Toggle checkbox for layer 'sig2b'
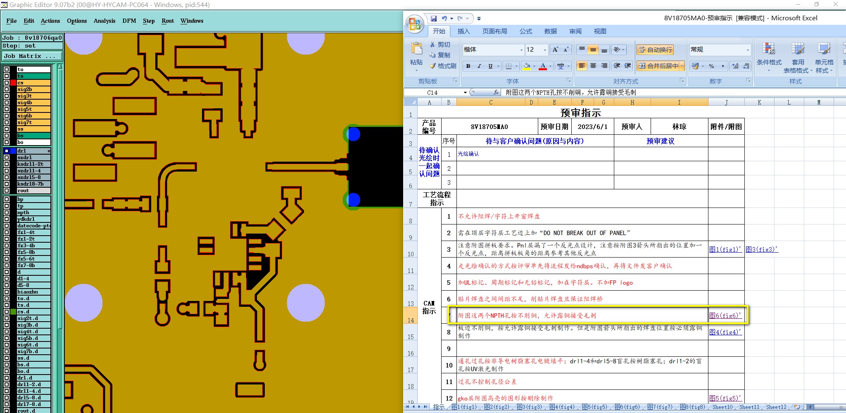The image size is (846, 413). point(7,89)
